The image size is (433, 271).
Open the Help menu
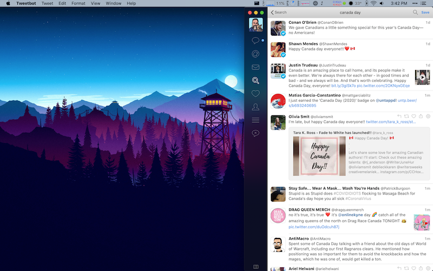[131, 3]
